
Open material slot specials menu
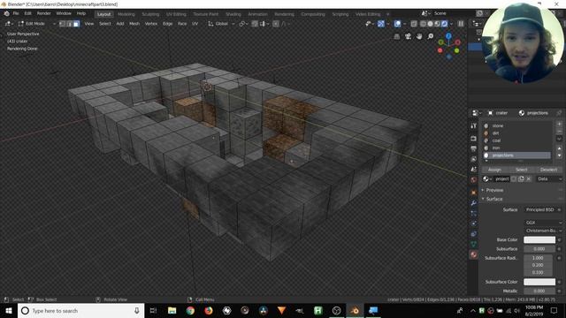coord(559,139)
